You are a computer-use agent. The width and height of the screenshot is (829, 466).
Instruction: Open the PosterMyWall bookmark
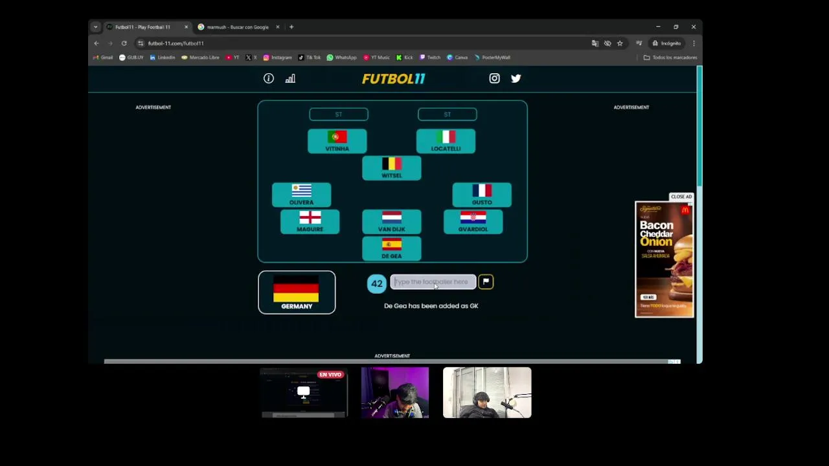(x=492, y=58)
